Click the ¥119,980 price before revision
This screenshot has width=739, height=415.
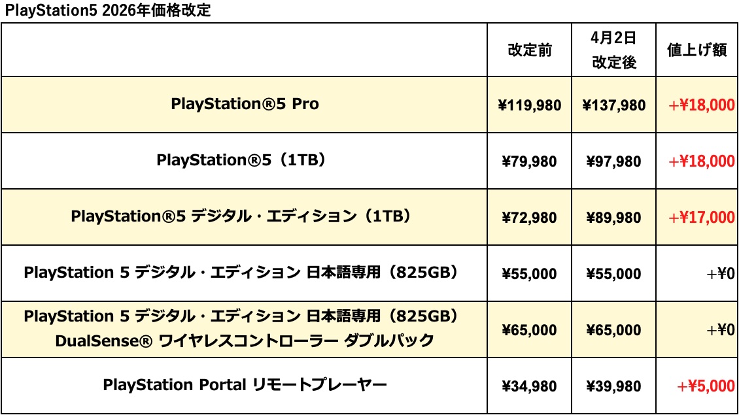[530, 105]
